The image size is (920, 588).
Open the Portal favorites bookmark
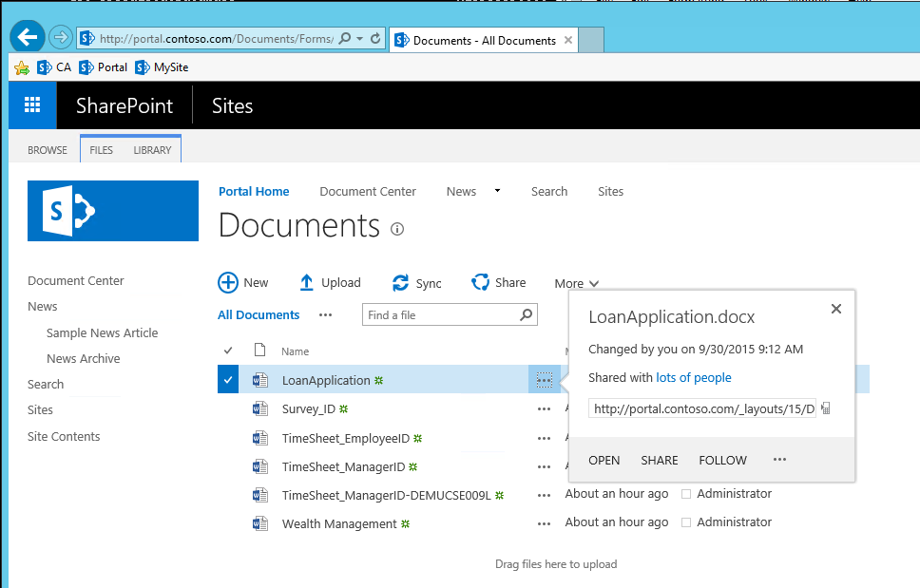pyautogui.click(x=104, y=67)
